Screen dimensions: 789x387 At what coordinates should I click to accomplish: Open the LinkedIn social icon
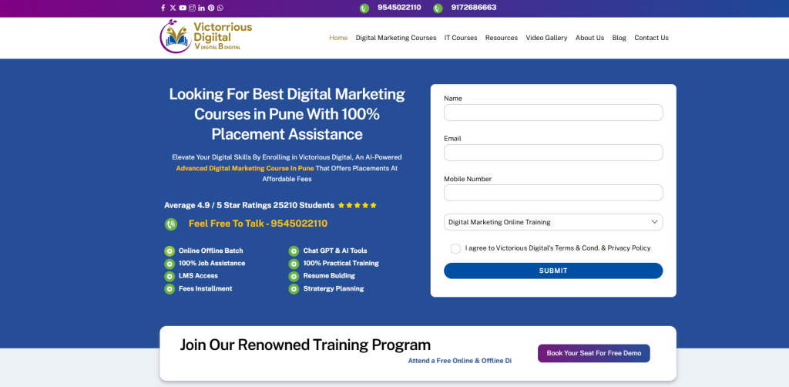pyautogui.click(x=201, y=8)
